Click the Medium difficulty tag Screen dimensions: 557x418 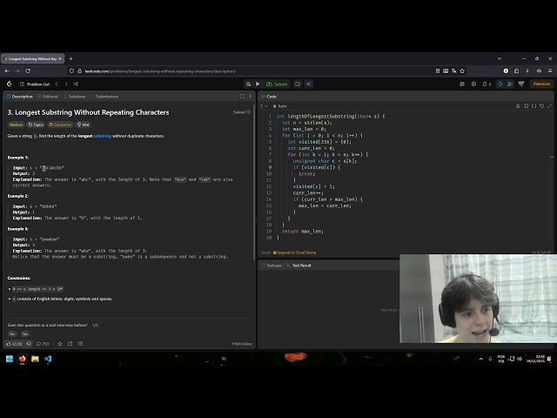(x=16, y=125)
